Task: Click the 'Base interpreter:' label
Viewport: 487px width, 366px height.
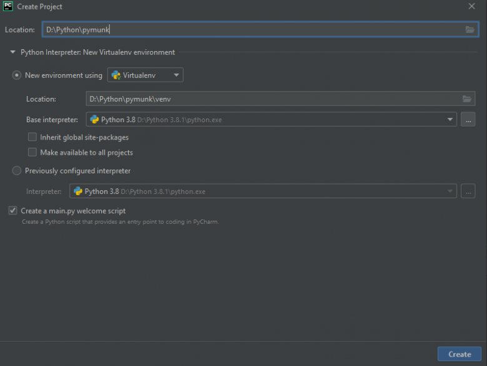Action: point(52,120)
